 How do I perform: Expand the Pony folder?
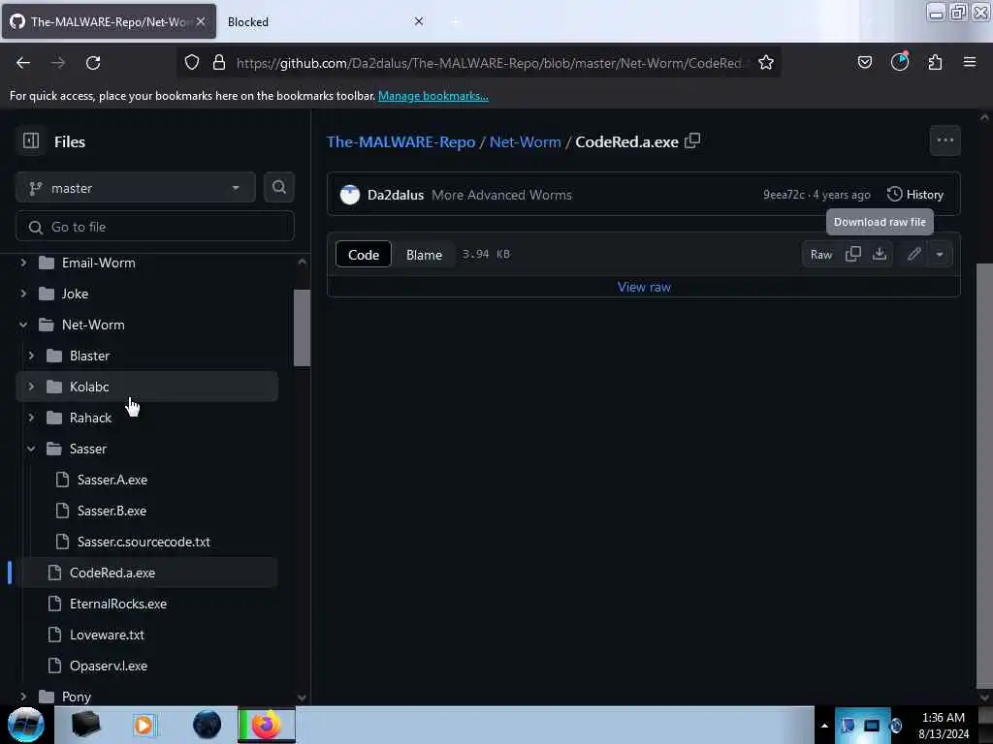click(23, 697)
